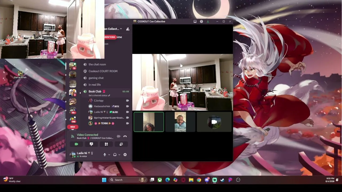Open Microsoft Edge from taskbar
The height and width of the screenshot is (192, 342).
(168, 180)
